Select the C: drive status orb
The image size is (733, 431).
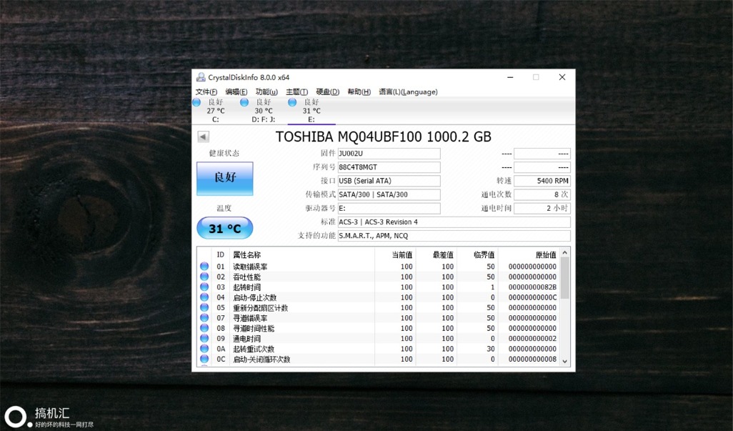coord(196,102)
